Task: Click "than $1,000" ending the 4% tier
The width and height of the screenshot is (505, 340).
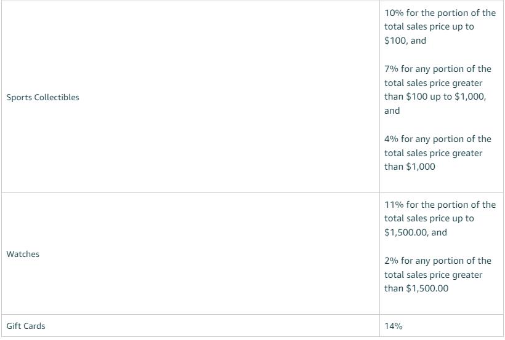Action: (410, 167)
